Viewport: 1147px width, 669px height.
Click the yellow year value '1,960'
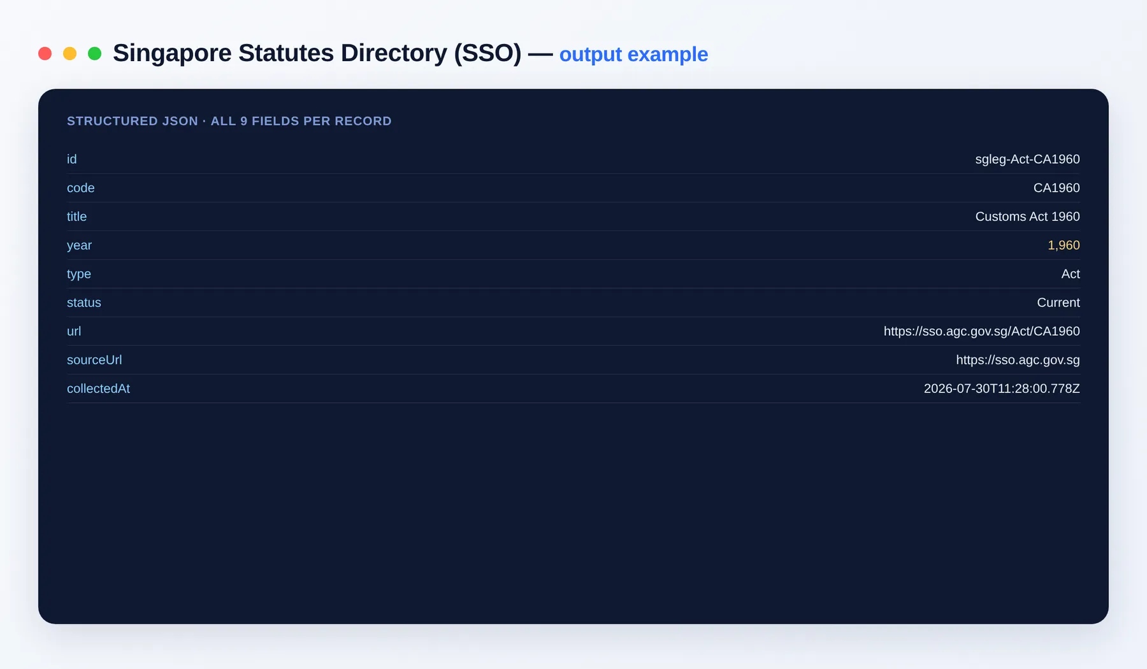pos(1064,245)
